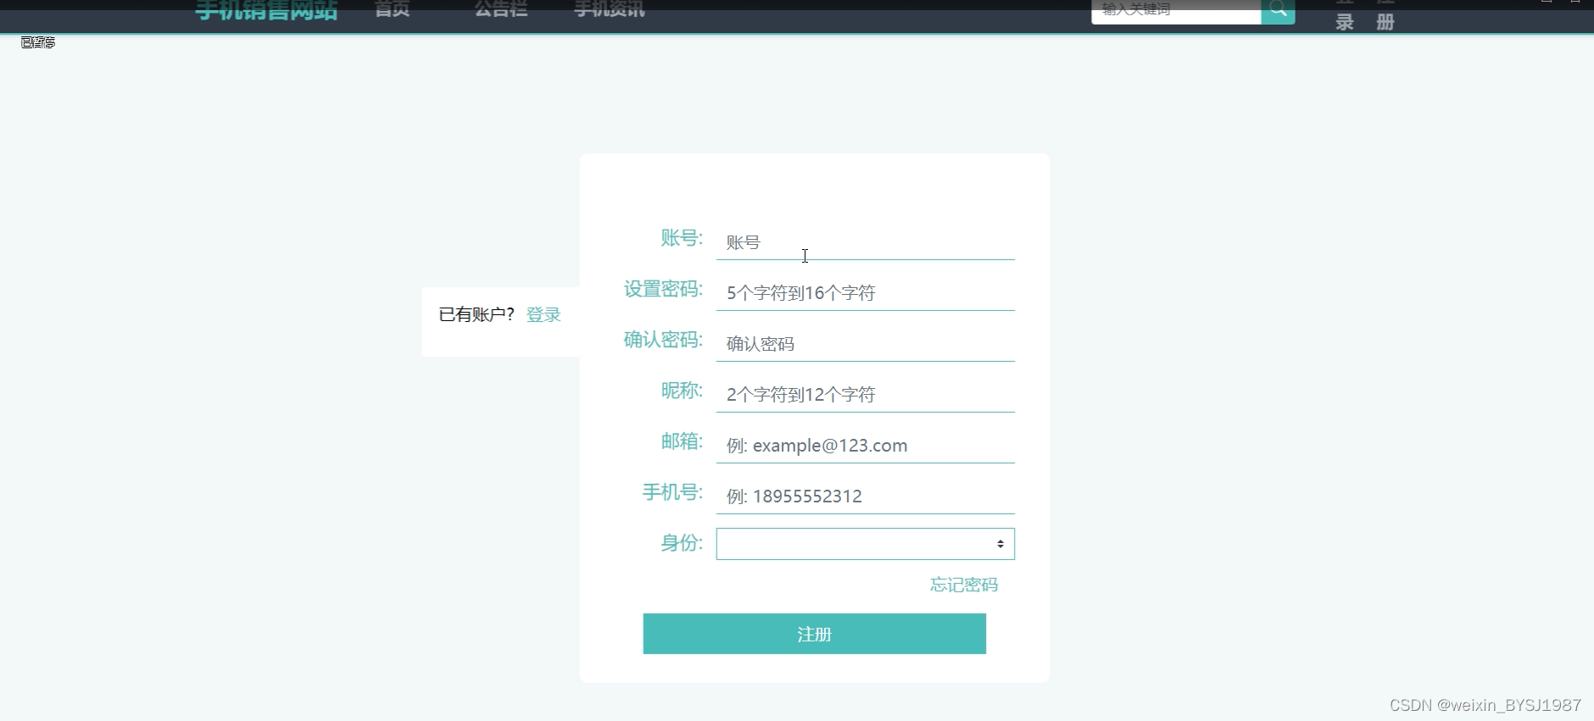Viewport: 1594px width, 721px height.
Task: Click the 身份: field label
Action: tap(682, 543)
